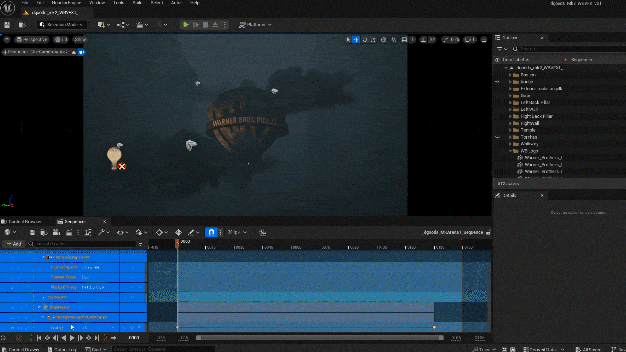Open the Show flags menu

coord(80,40)
